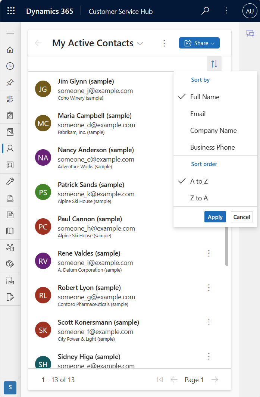This screenshot has height=397, width=260.
Task: Open the Activities clipboard sidebar icon
Action: [x=10, y=115]
